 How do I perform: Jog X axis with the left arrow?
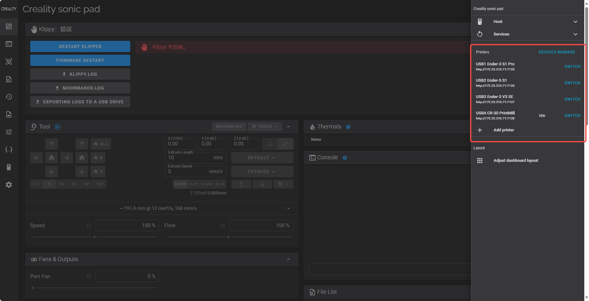pyautogui.click(x=36, y=158)
